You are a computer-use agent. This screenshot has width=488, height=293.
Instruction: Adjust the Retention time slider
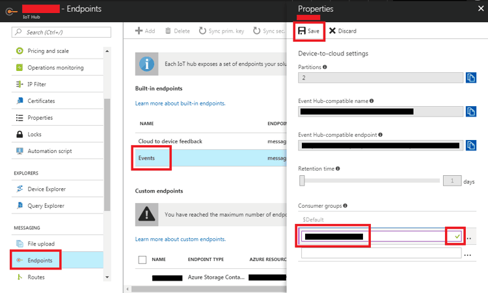(x=302, y=180)
